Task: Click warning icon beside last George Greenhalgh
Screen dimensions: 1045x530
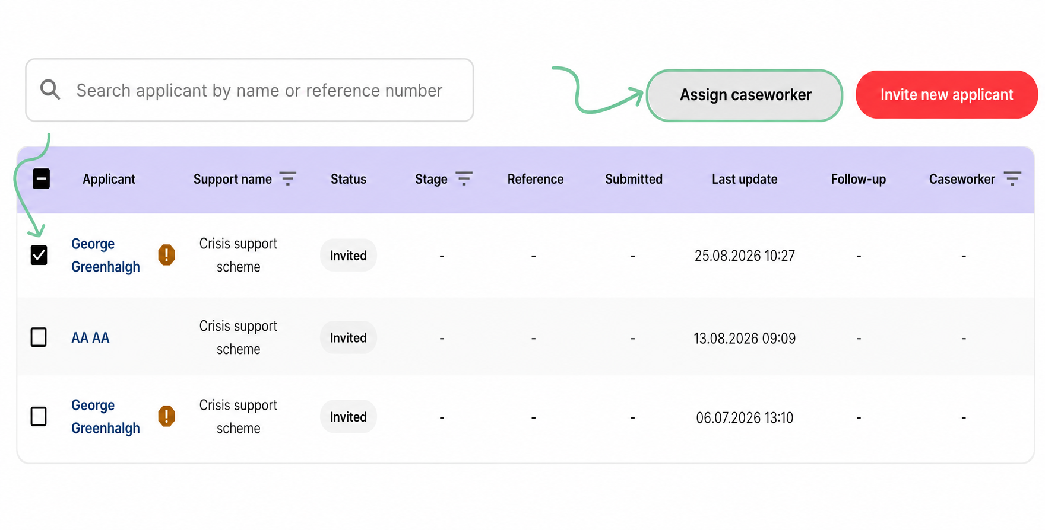Action: [x=167, y=416]
